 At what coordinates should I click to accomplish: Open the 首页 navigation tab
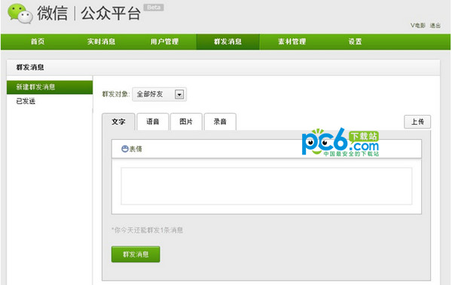point(38,42)
